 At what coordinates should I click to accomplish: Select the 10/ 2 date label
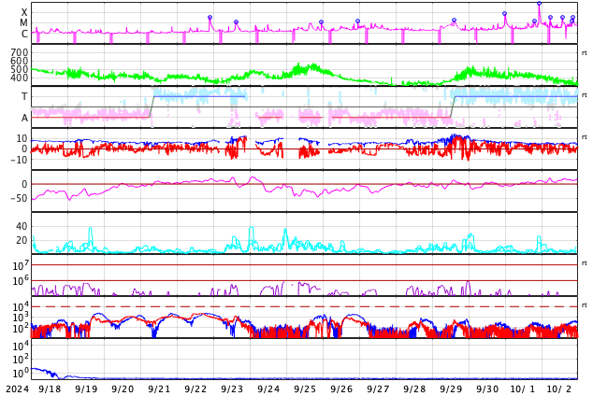coord(559,389)
